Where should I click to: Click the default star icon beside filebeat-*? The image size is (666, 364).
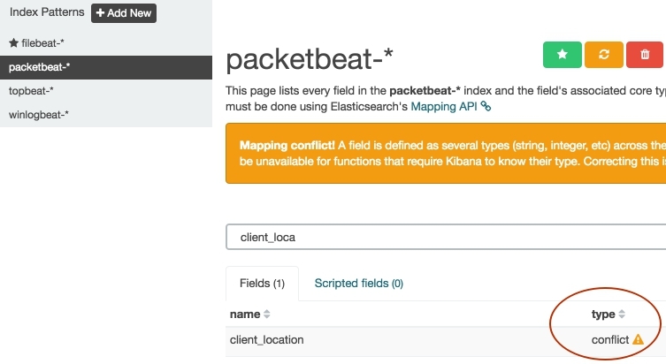click(x=13, y=42)
